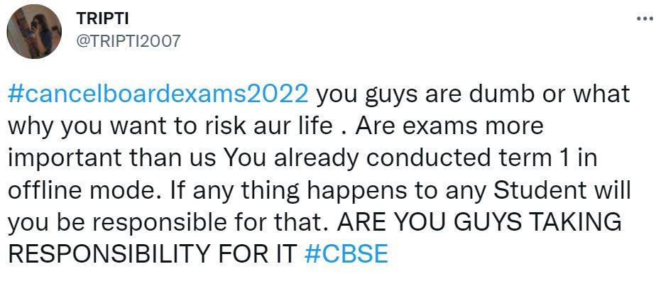
Task: Open the #cancelboardexams2022 hashtag
Action: [x=158, y=94]
